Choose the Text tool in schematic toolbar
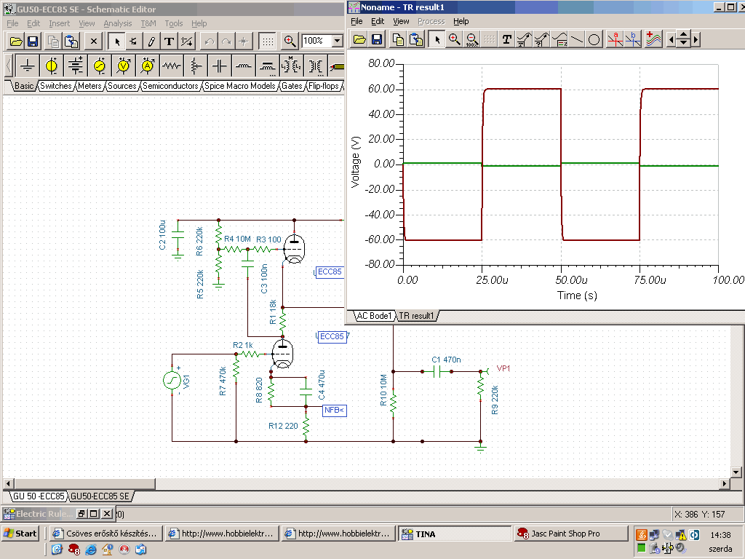The image size is (745, 559). coord(169,41)
